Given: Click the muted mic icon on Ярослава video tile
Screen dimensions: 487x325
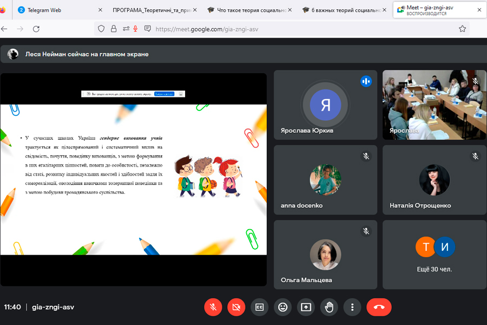Looking at the screenshot, I should coord(475,81).
